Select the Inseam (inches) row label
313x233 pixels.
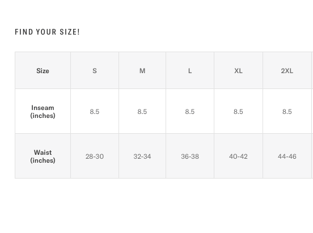(43, 112)
